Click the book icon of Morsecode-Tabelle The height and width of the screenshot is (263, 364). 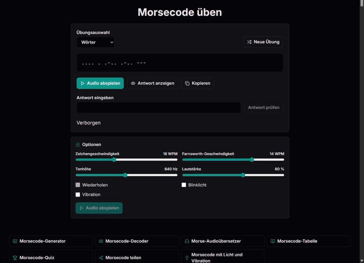(x=273, y=241)
